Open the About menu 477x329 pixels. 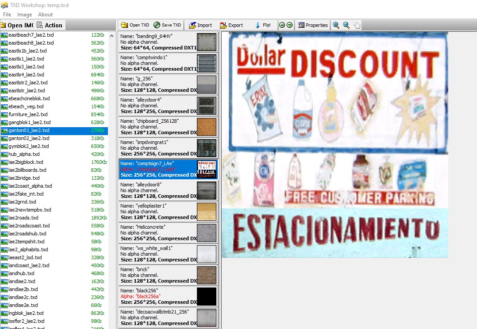45,14
